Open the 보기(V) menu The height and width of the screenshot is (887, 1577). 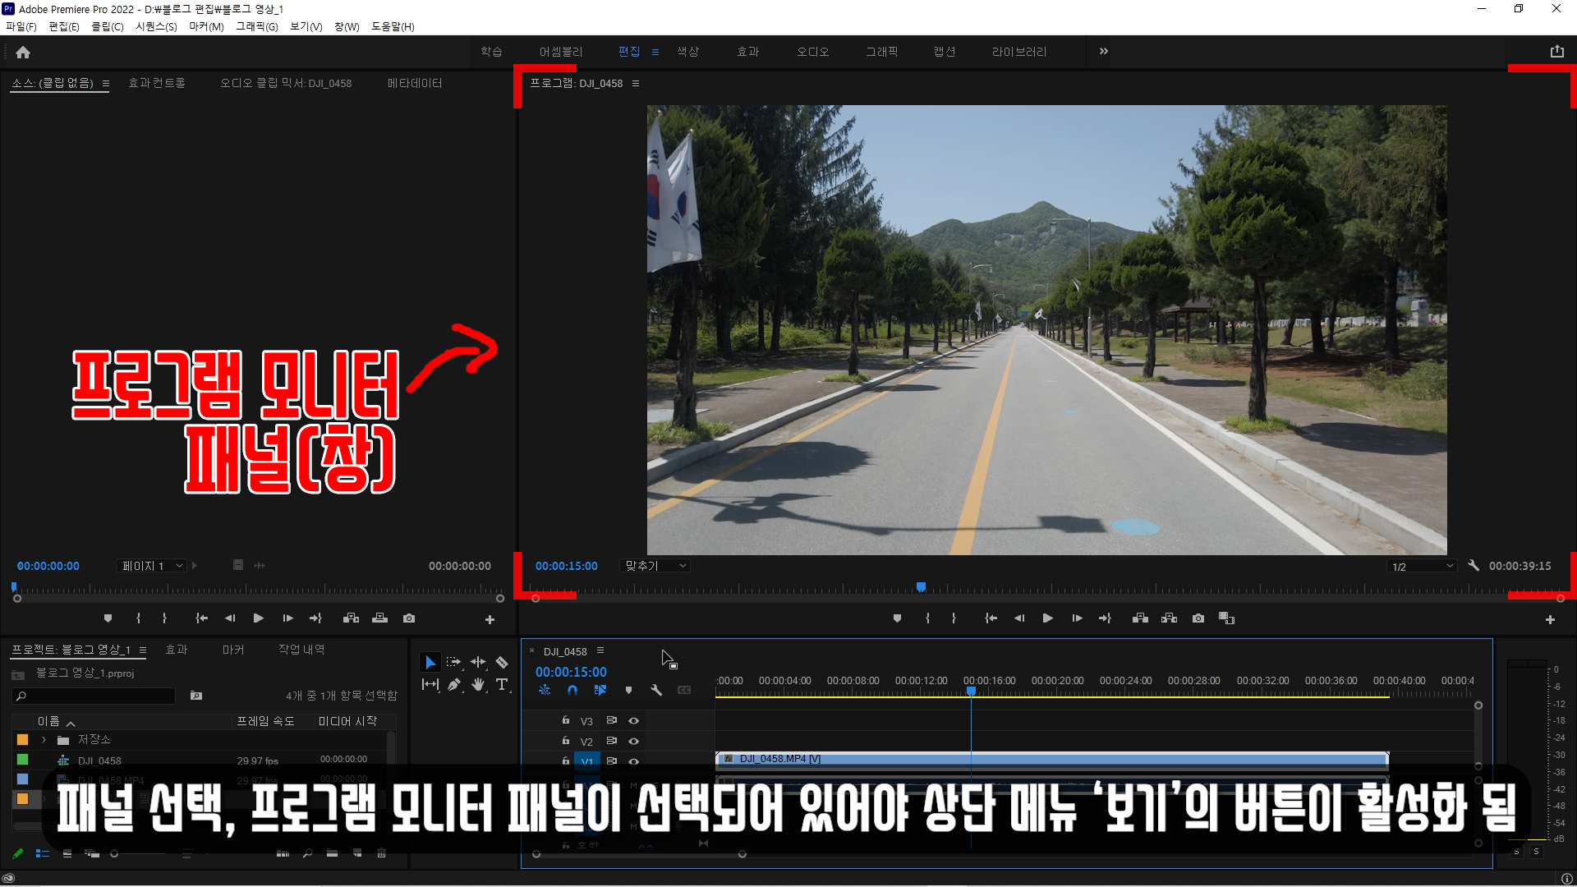(x=306, y=26)
